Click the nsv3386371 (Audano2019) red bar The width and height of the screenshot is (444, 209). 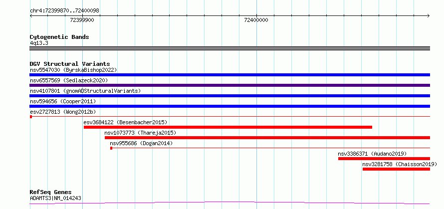tap(384, 159)
